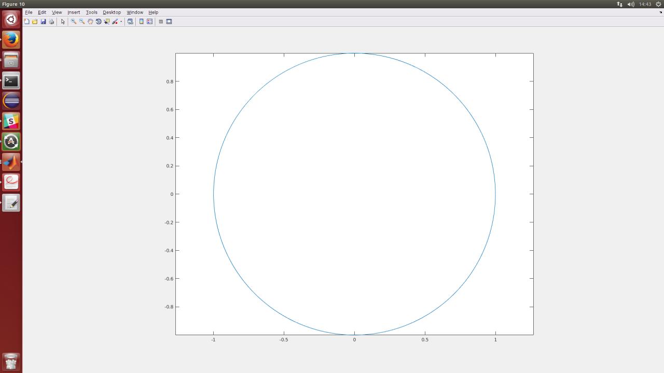Enable the Rotate 3D tool
Image resolution: width=664 pixels, height=373 pixels.
pyautogui.click(x=99, y=22)
